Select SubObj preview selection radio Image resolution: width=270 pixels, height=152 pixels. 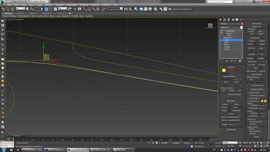pyautogui.click(x=228, y=91)
